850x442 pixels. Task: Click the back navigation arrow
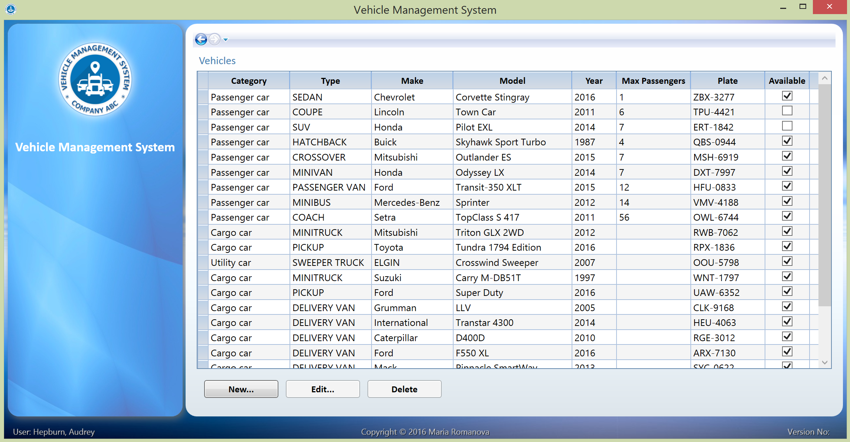(201, 39)
